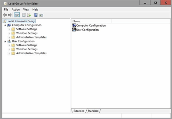Click folder icon of Computer Configuration Software Settings
The image size is (172, 119).
point(13,29)
